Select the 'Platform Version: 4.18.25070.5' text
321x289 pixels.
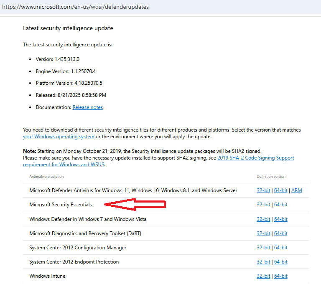[x=69, y=83]
